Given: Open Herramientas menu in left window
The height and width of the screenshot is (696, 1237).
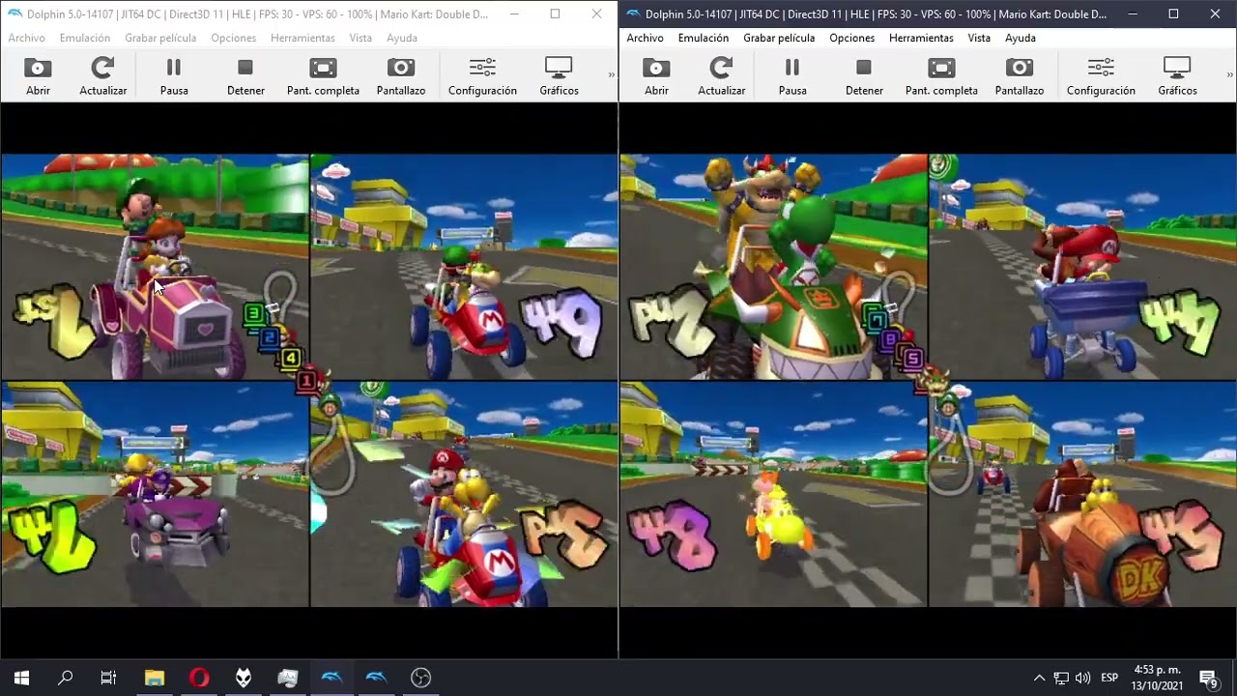Looking at the screenshot, I should click(302, 38).
